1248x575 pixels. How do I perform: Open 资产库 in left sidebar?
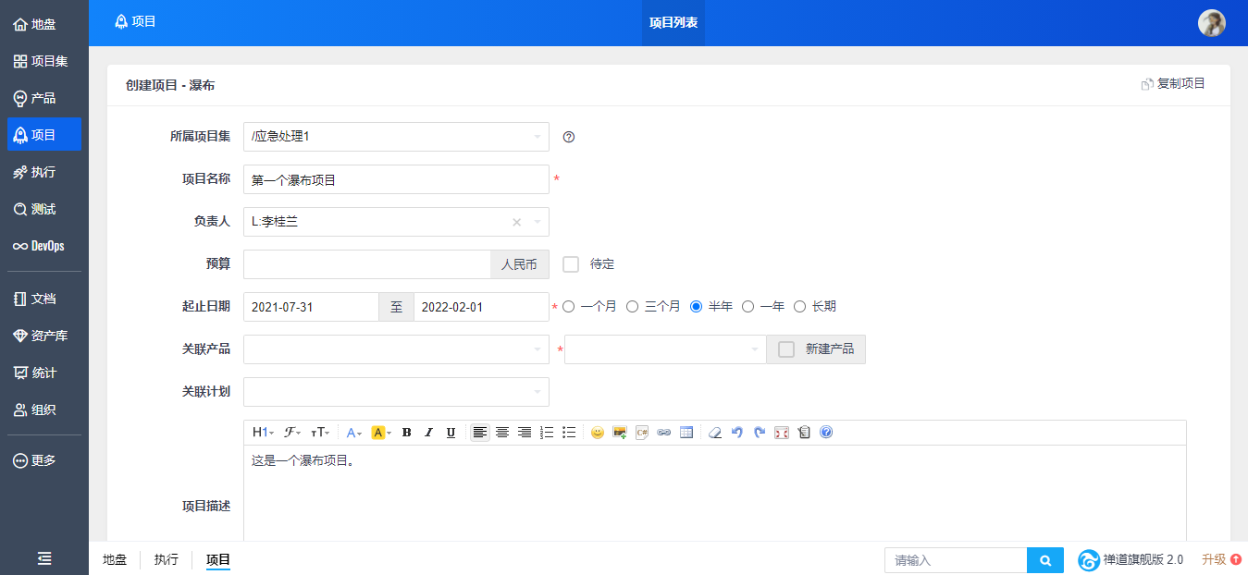point(44,336)
